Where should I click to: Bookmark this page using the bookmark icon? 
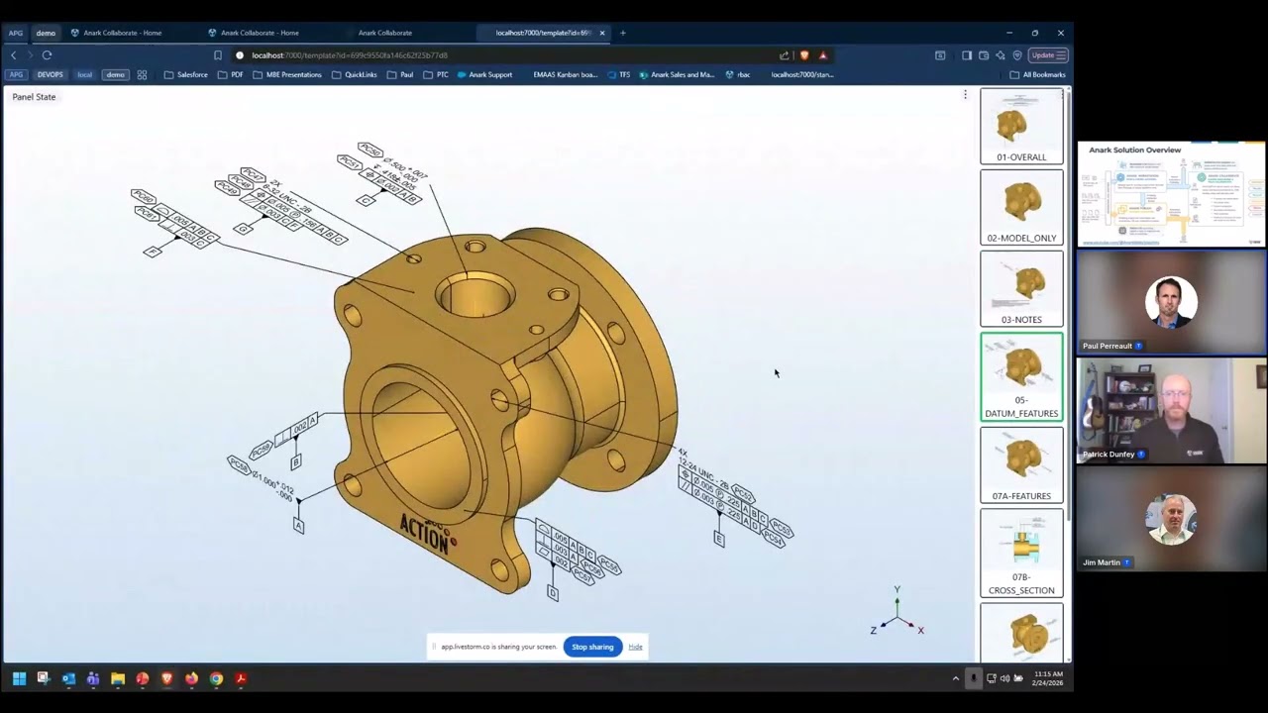pos(218,55)
